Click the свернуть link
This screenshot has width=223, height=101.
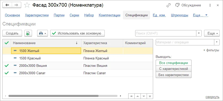pos(213,97)
